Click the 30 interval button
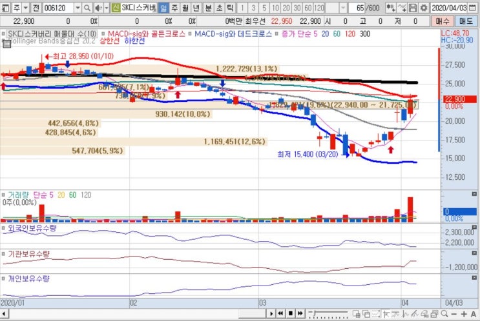 (x=297, y=8)
